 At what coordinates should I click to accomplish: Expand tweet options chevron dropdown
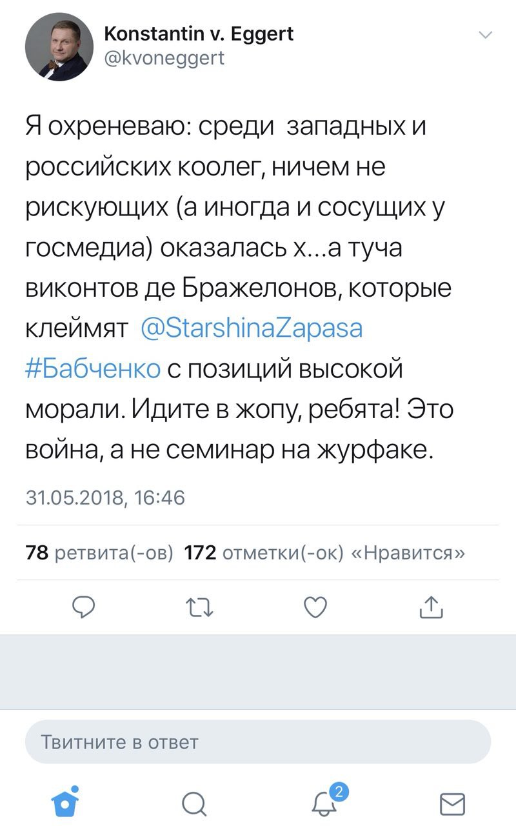tap(486, 35)
